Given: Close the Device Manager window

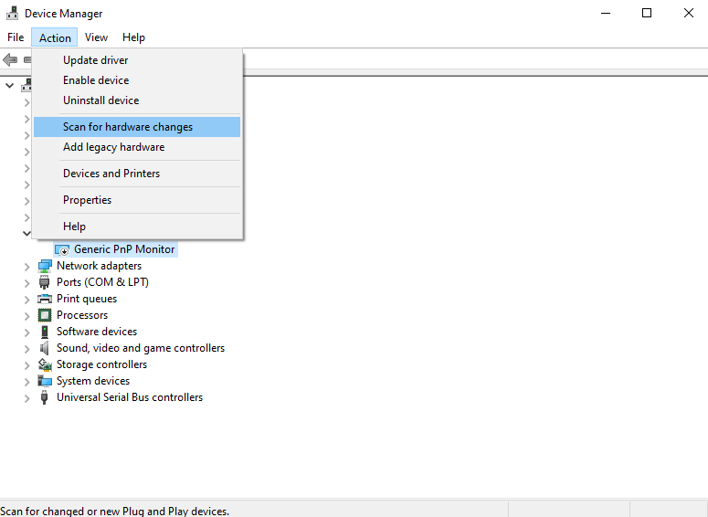Looking at the screenshot, I should [689, 13].
